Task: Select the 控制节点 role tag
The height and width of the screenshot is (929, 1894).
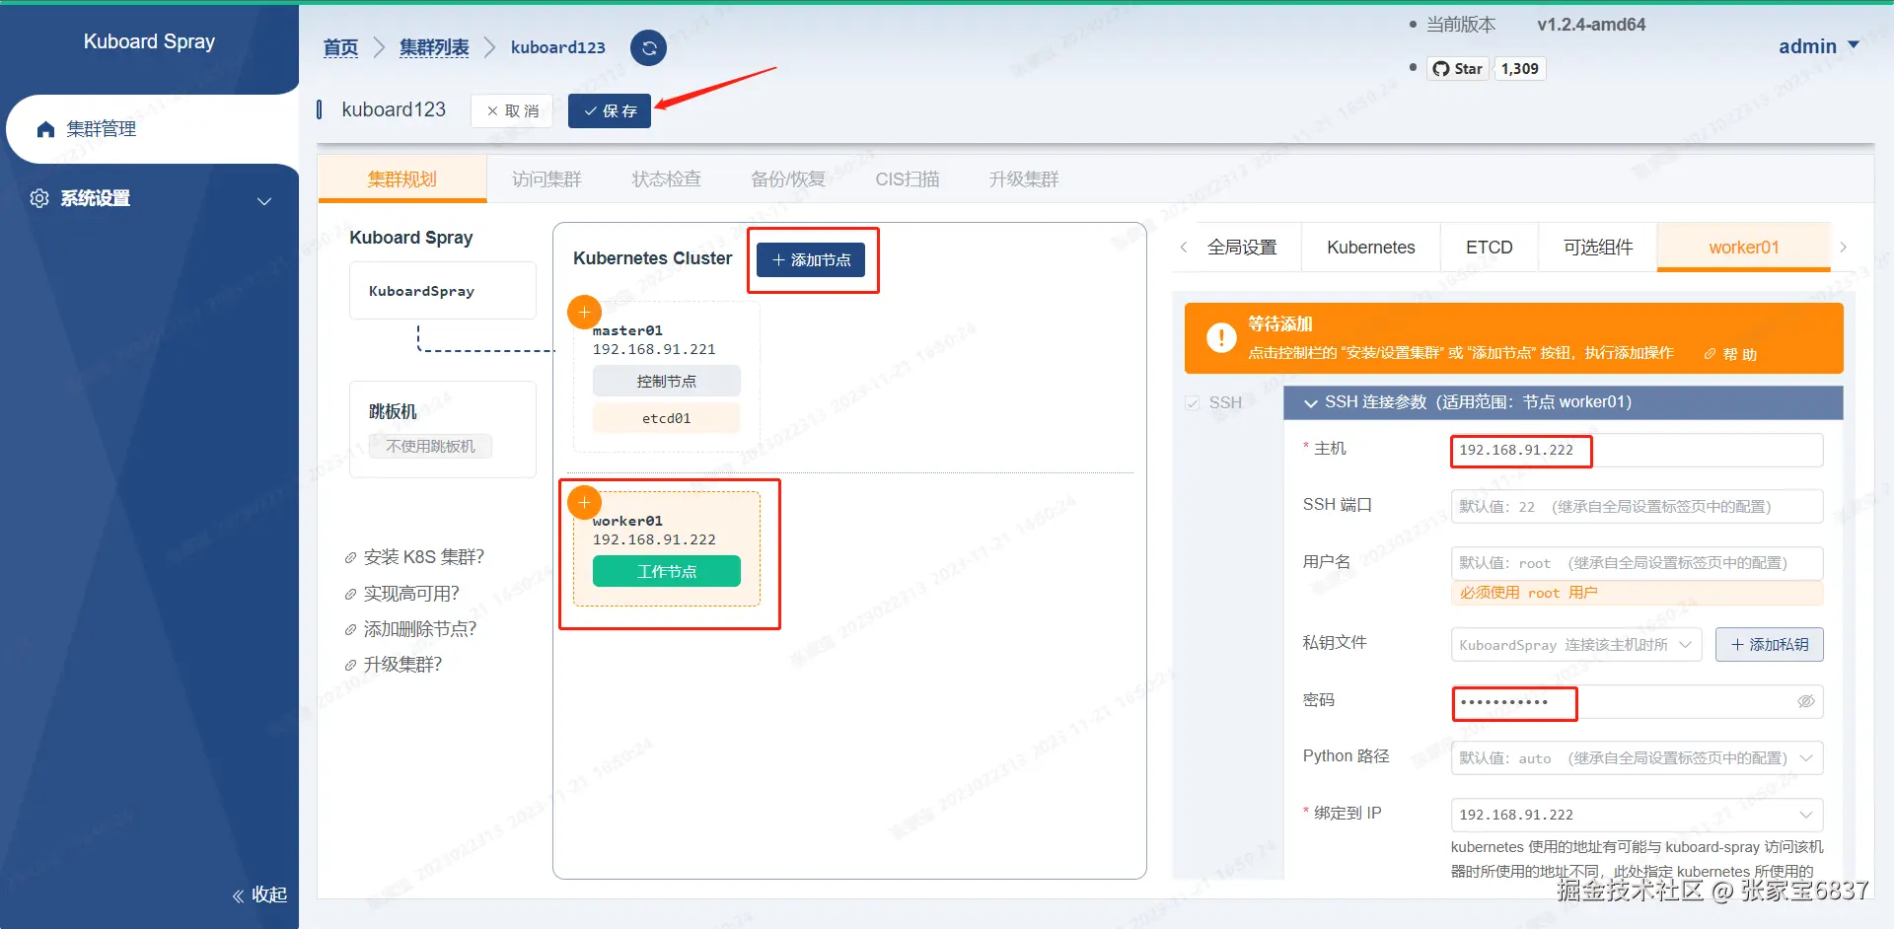Action: coord(666,381)
